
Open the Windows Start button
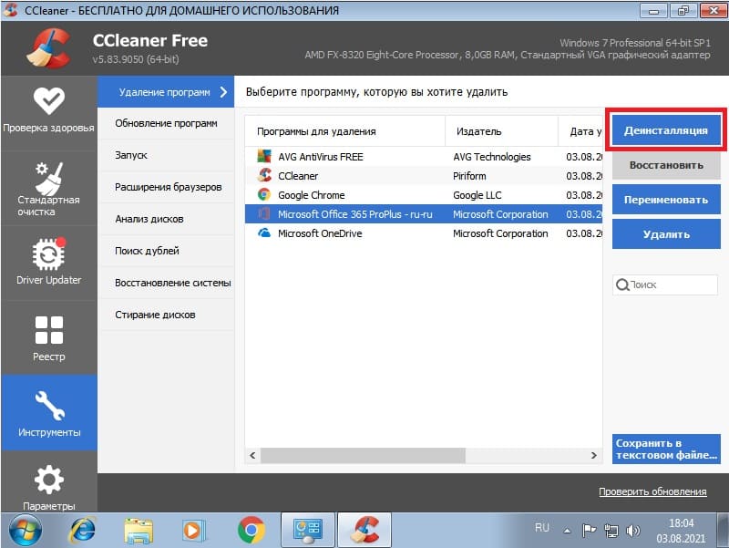(x=26, y=531)
